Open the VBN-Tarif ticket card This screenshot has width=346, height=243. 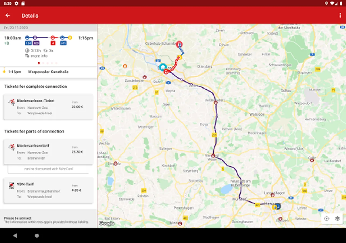point(48,190)
